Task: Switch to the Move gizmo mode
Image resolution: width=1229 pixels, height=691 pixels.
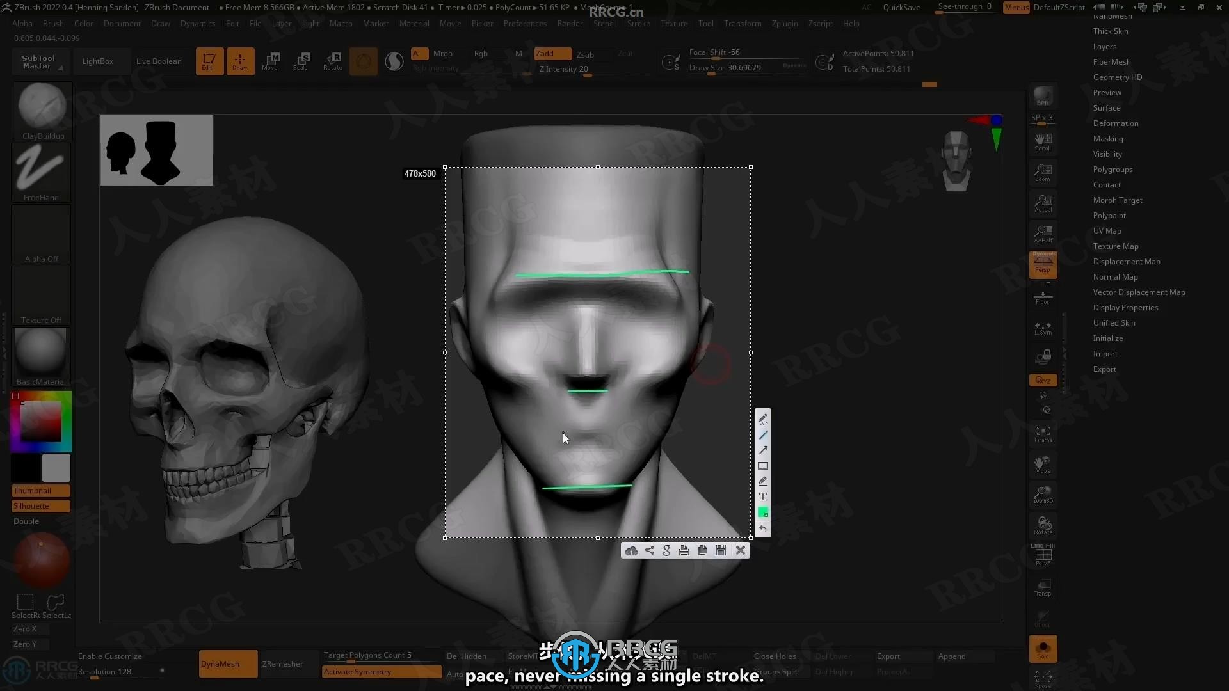Action: tap(271, 61)
